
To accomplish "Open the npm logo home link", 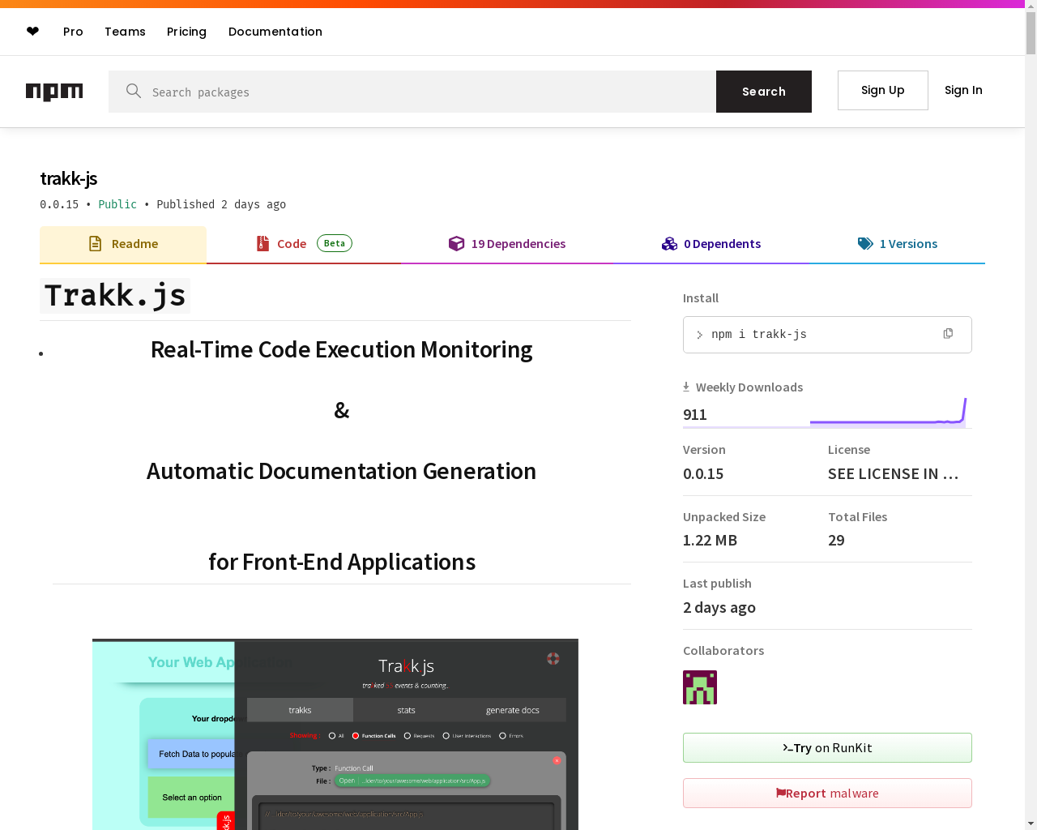I will tap(54, 92).
